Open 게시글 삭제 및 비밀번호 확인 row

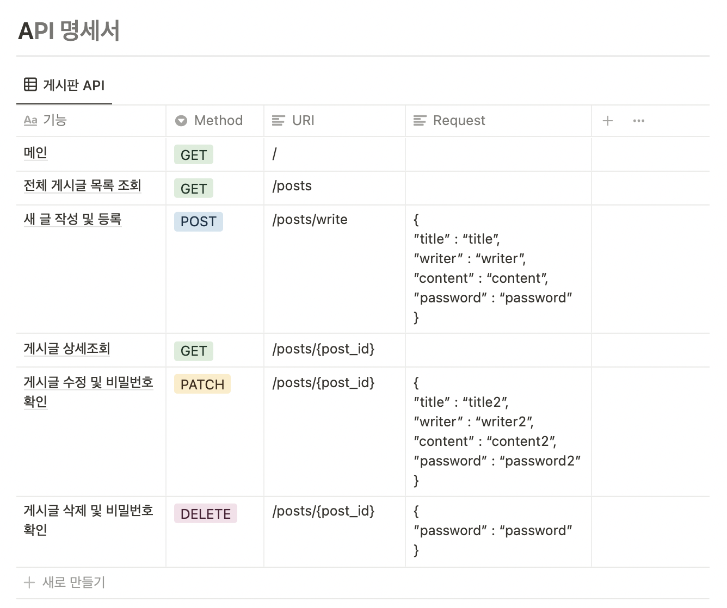(x=88, y=520)
